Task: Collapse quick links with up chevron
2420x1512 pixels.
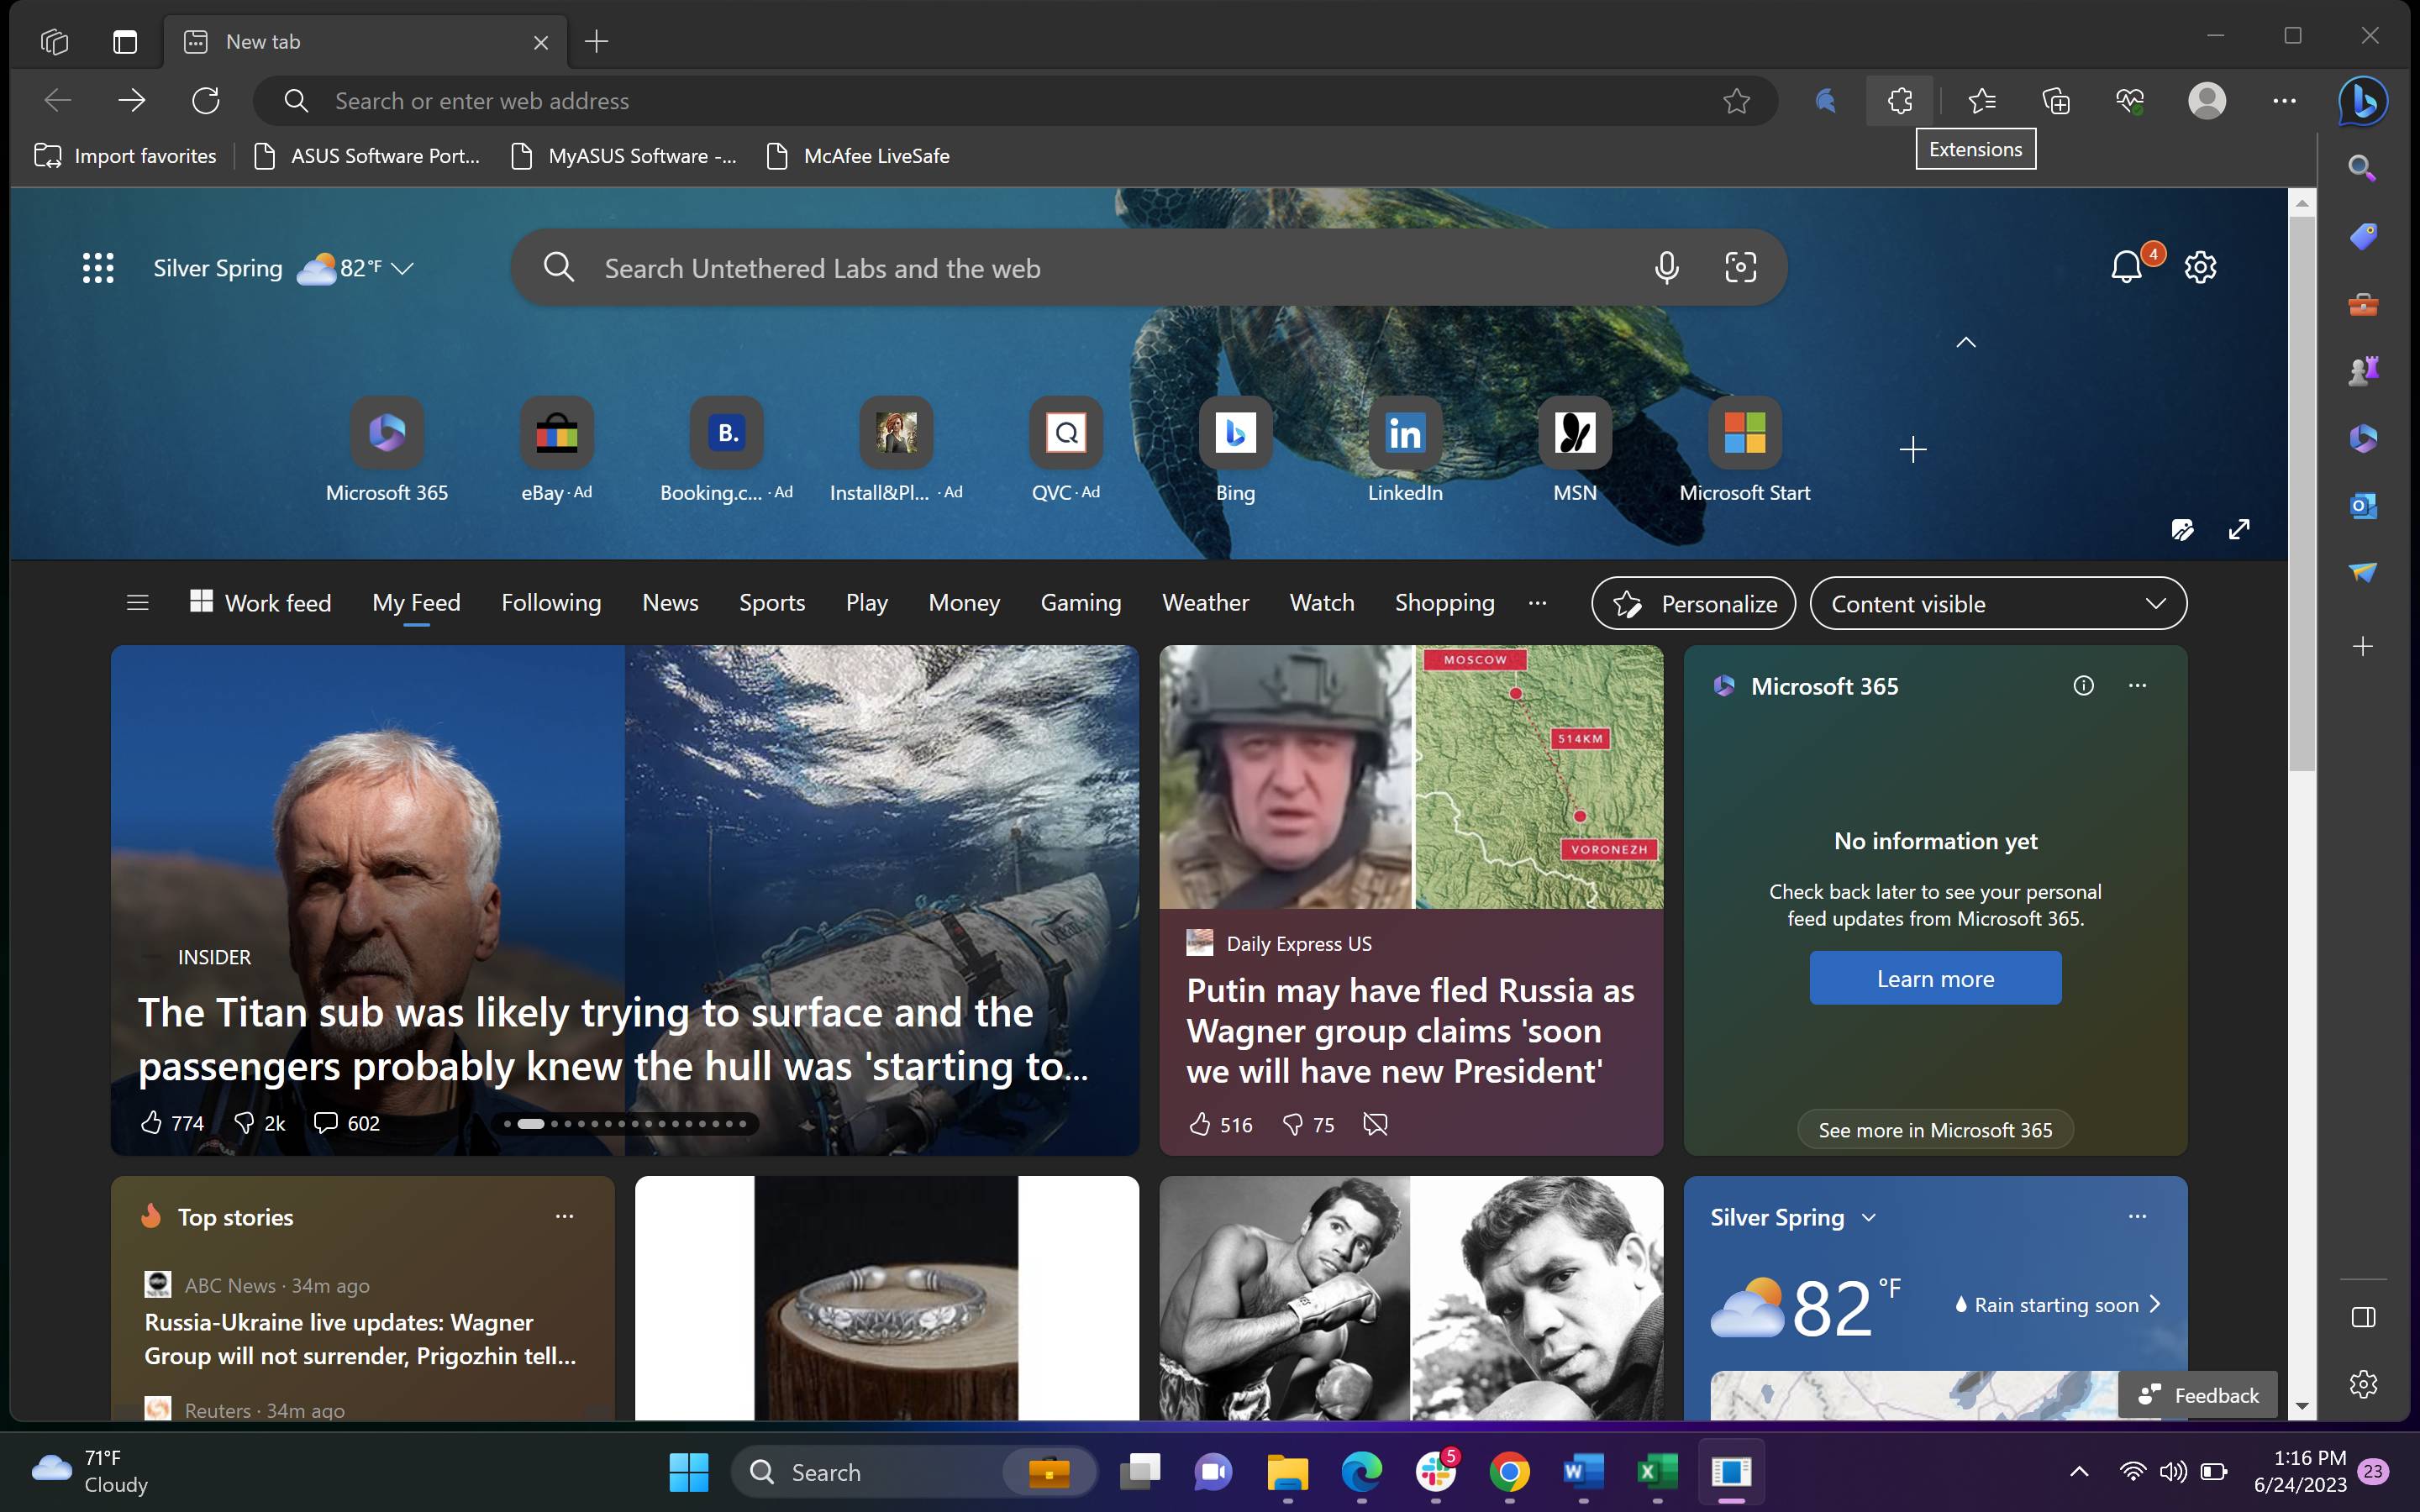Action: (x=1966, y=342)
